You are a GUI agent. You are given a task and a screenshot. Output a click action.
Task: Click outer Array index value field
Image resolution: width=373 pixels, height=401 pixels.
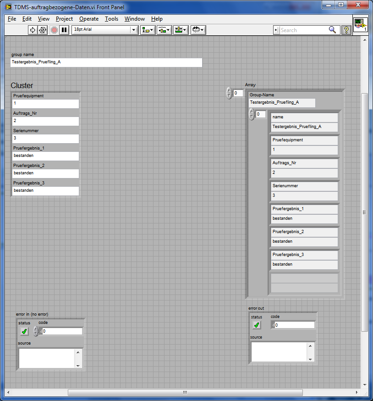point(238,93)
